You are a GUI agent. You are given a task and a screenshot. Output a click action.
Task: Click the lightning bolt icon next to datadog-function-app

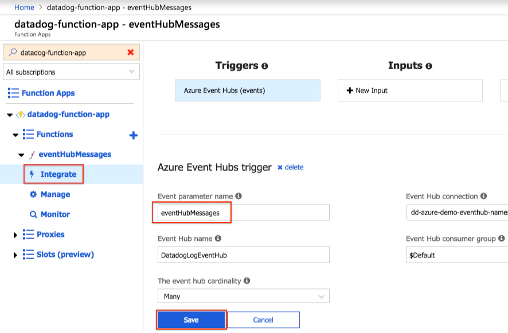21,114
